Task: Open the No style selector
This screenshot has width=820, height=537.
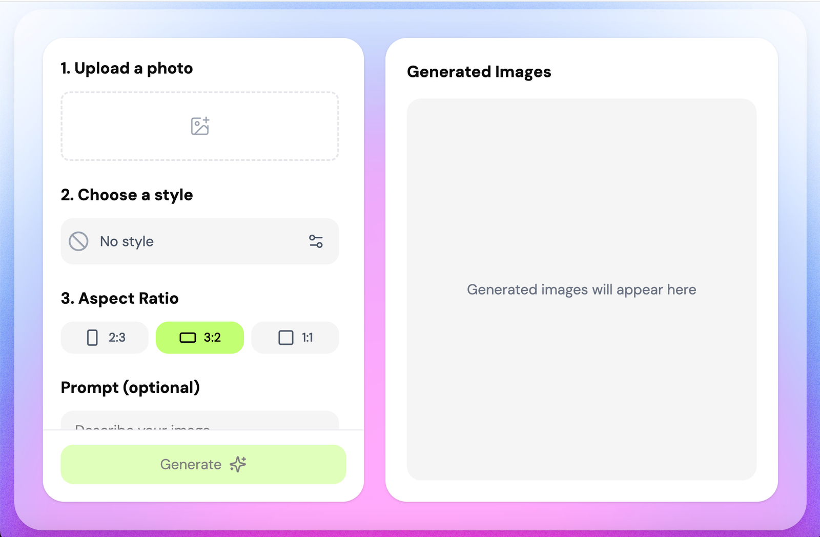Action: pyautogui.click(x=200, y=241)
